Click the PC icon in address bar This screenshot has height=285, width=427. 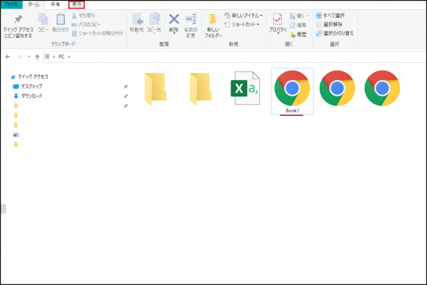point(47,56)
